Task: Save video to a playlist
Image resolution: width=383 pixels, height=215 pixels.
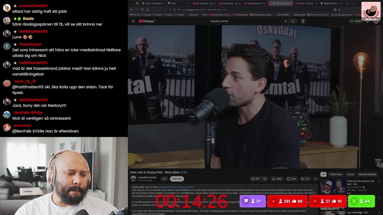Action: [x=291, y=179]
